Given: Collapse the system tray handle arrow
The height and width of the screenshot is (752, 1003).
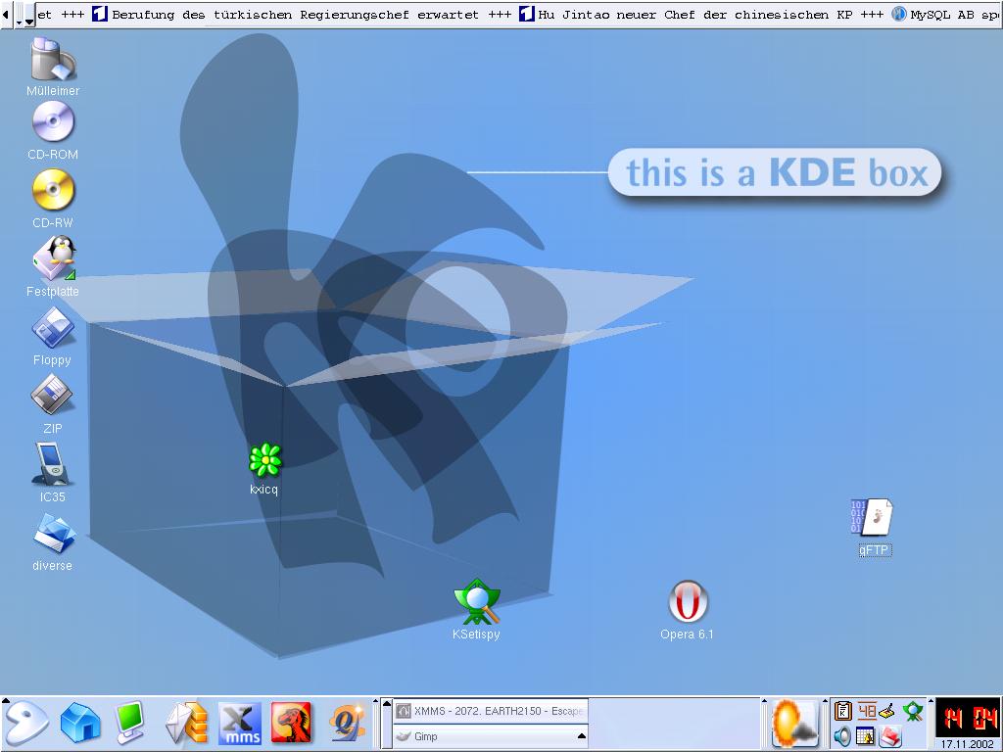Looking at the screenshot, I should click(x=827, y=703).
